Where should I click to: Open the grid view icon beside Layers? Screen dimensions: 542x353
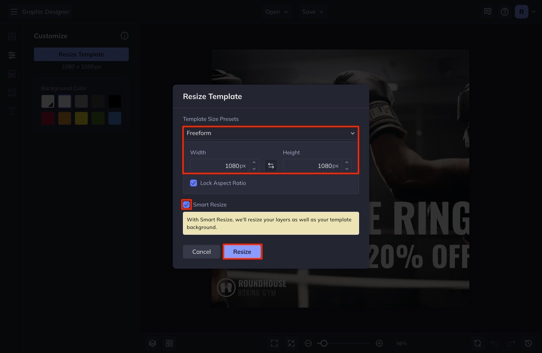[169, 343]
